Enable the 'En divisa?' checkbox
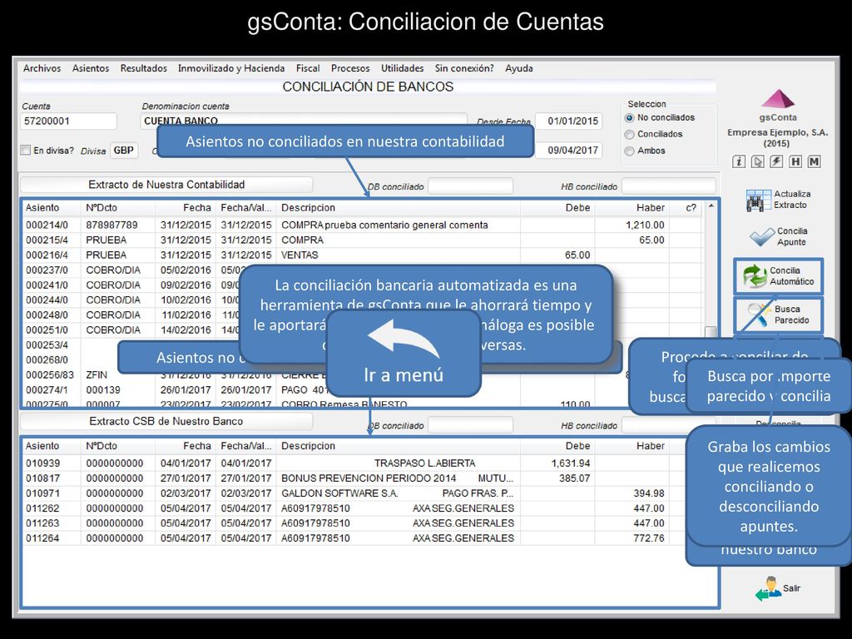 [26, 151]
